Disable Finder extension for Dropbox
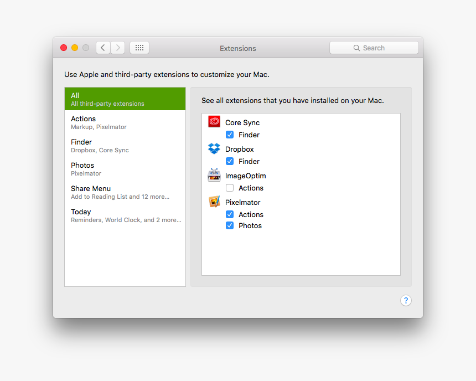This screenshot has width=476, height=381. tap(230, 161)
